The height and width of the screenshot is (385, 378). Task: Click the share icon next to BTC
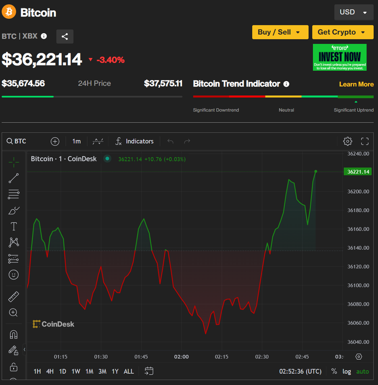coord(65,36)
